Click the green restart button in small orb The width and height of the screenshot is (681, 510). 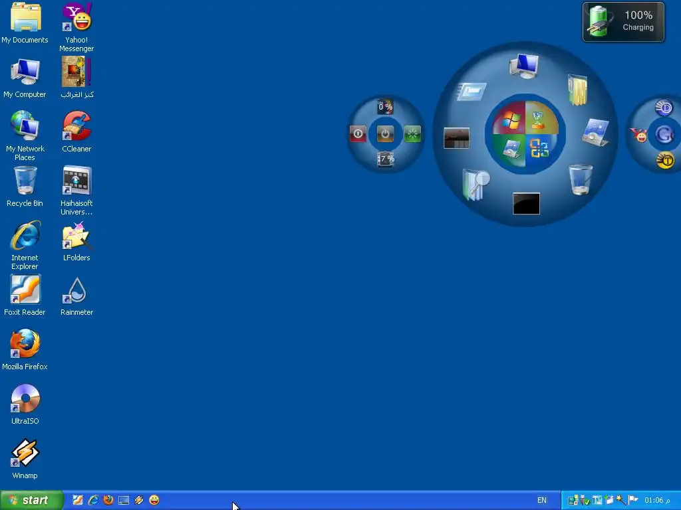pos(412,134)
